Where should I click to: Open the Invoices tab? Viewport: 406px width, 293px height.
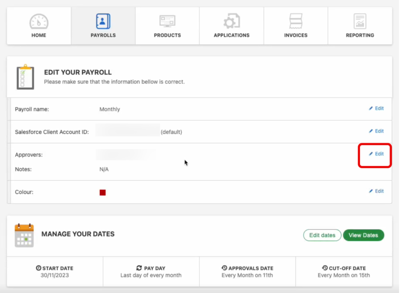pos(295,26)
